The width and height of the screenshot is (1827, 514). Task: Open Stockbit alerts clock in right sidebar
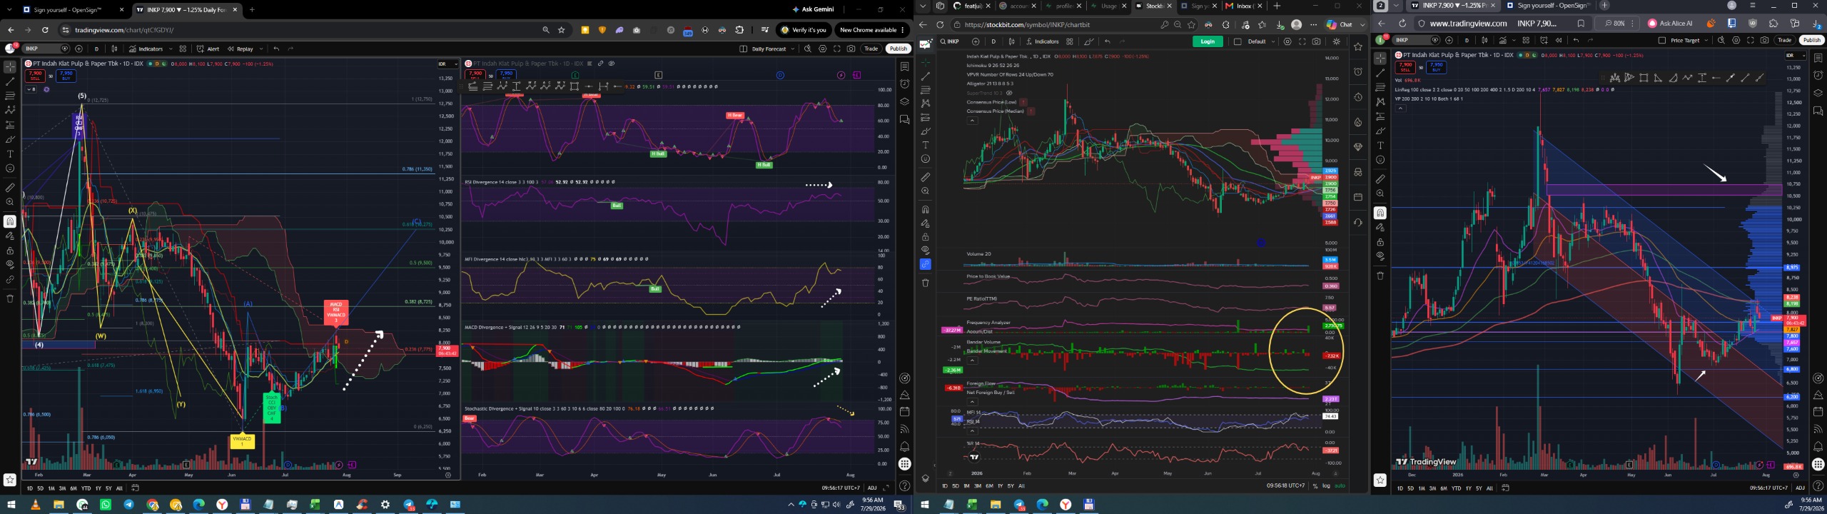pos(1358,71)
